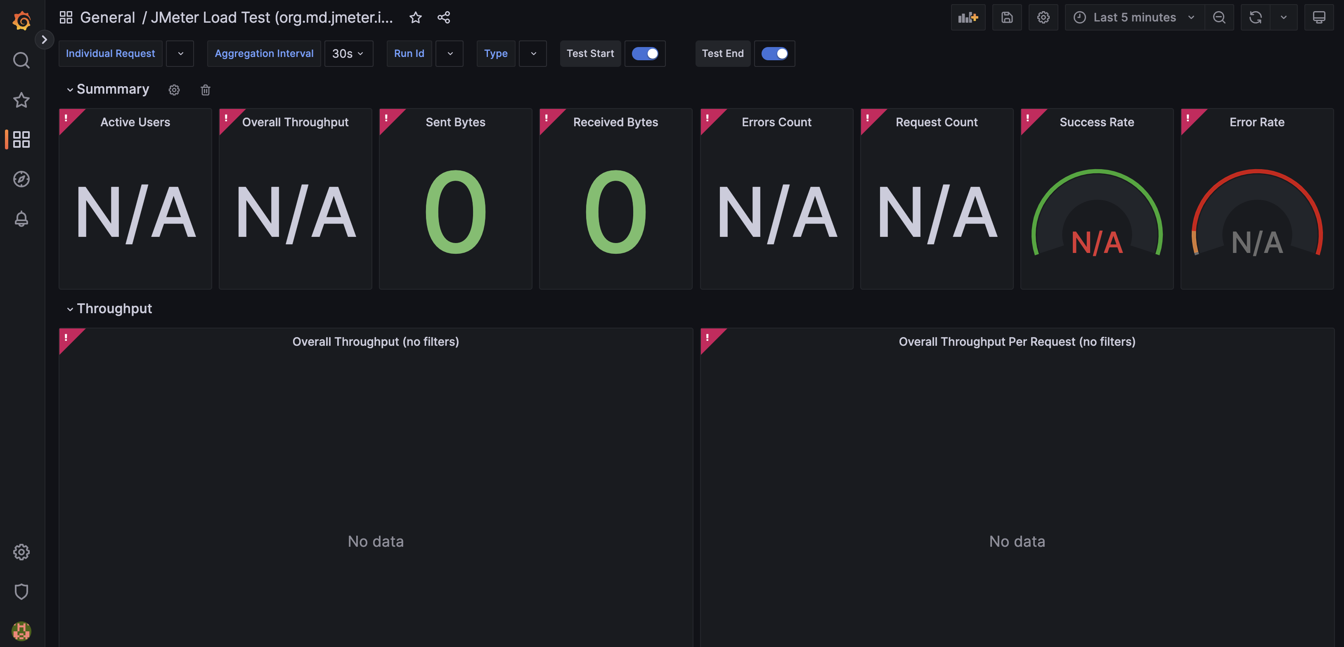Mark dashboard as favorite with star
Screen dimensions: 1344x647
[415, 17]
